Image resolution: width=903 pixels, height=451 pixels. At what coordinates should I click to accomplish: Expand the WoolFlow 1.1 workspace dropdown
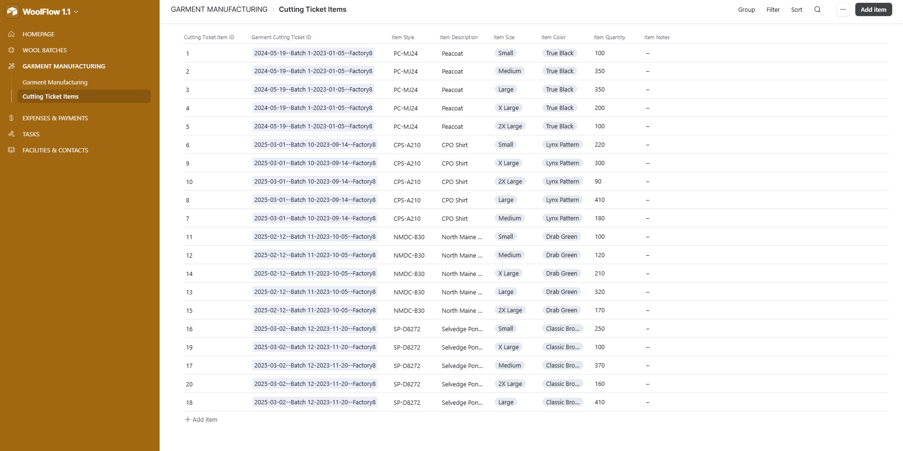pyautogui.click(x=76, y=12)
